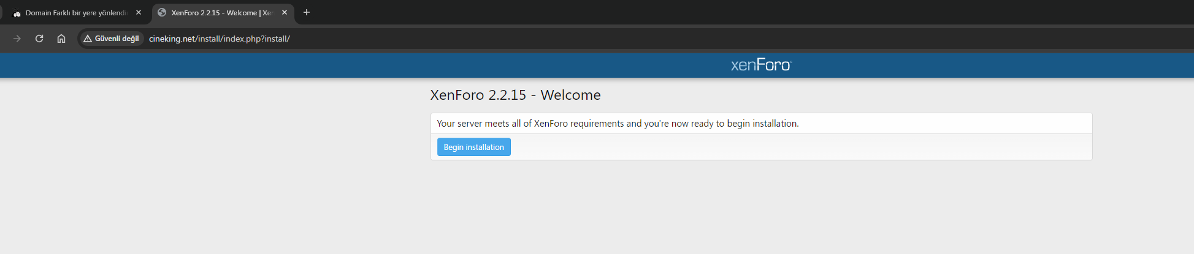Click the forward navigation arrow
The image size is (1194, 254).
point(17,39)
